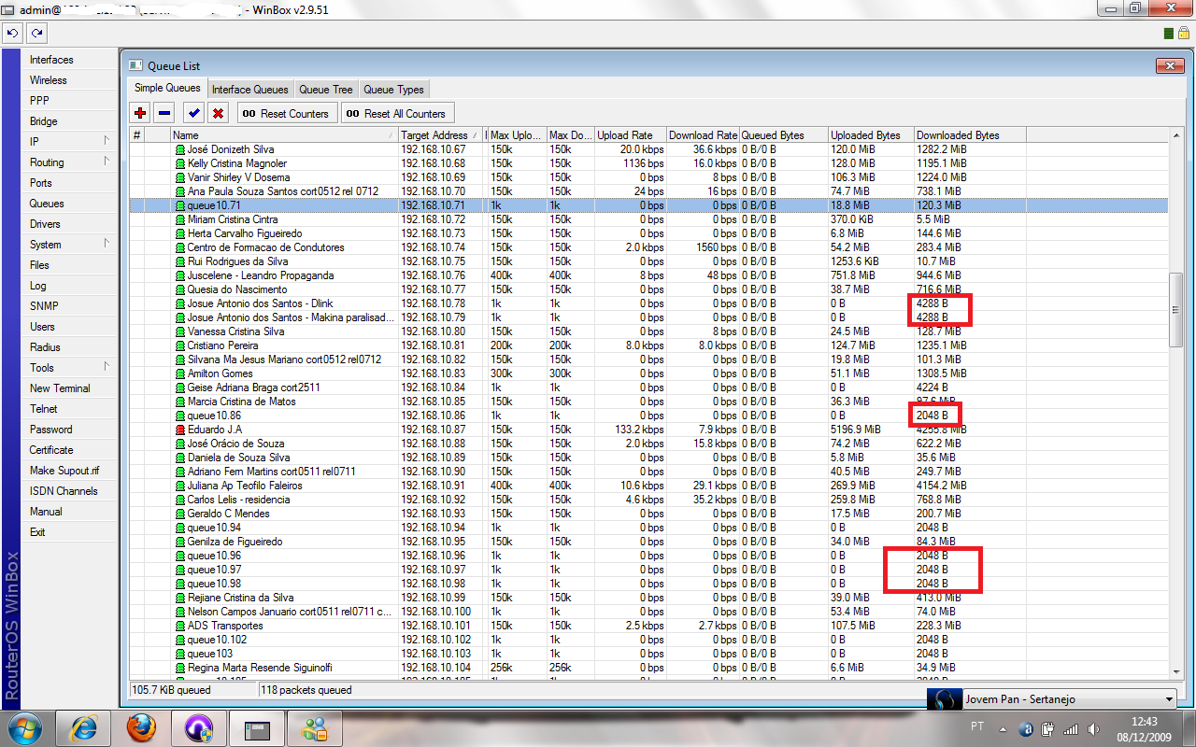
Task: Sort by the Name column header
Action: (x=284, y=135)
